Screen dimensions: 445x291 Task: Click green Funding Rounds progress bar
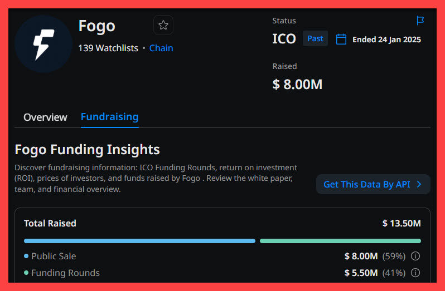click(x=340, y=241)
